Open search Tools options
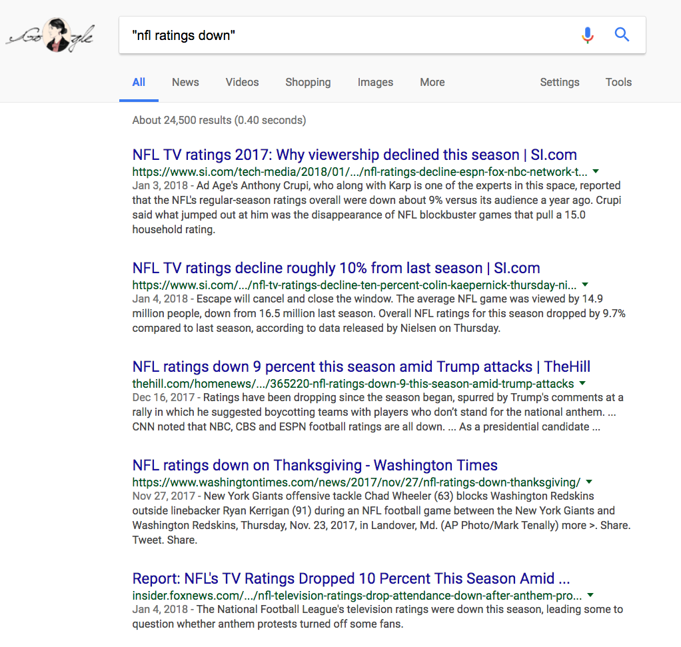 click(x=618, y=82)
